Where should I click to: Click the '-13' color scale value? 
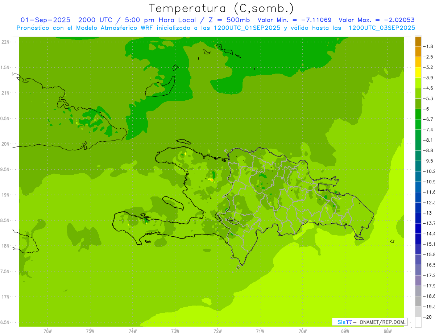(x=428, y=213)
